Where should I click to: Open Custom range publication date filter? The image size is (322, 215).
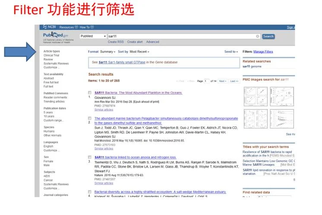coord(54,120)
